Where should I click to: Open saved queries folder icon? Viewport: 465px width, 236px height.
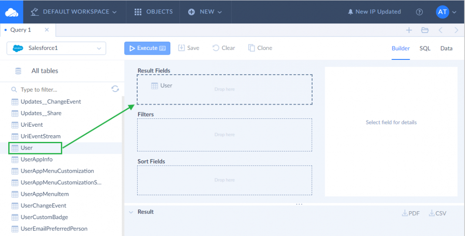coord(425,30)
